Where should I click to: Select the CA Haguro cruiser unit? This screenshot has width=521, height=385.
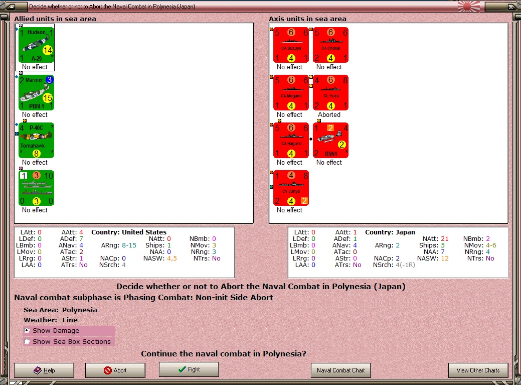pos(291,141)
